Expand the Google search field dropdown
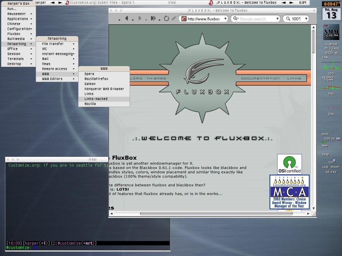This screenshot has height=256, width=342. (278, 19)
